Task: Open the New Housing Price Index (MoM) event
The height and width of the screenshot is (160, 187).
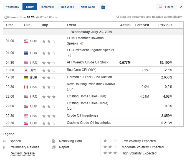Action: click(91, 87)
